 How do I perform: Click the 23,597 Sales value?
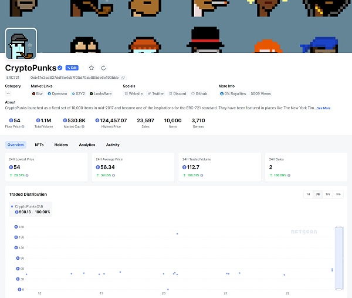click(x=145, y=120)
